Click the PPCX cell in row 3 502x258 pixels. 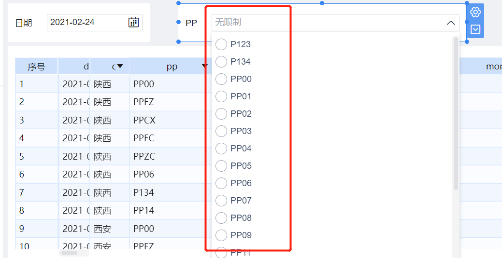144,120
